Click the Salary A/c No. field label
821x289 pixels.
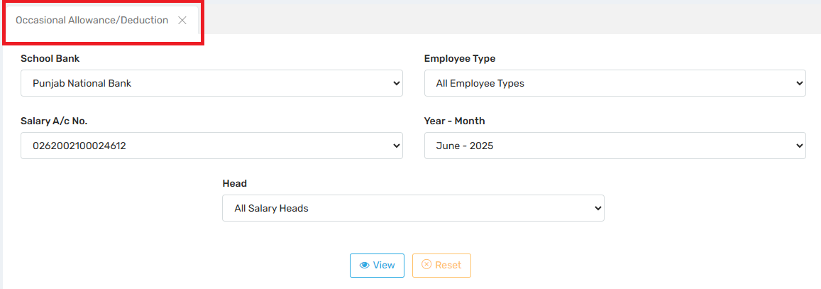[x=54, y=121]
